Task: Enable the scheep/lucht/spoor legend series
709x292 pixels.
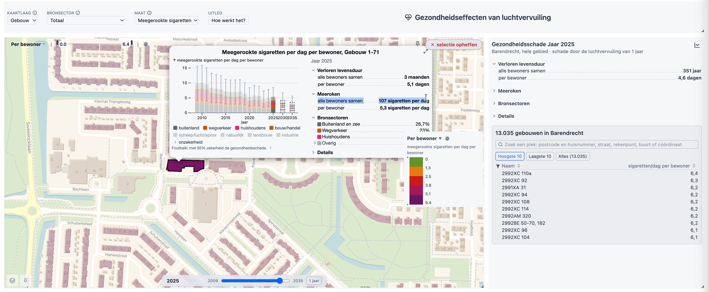Action: click(195, 135)
